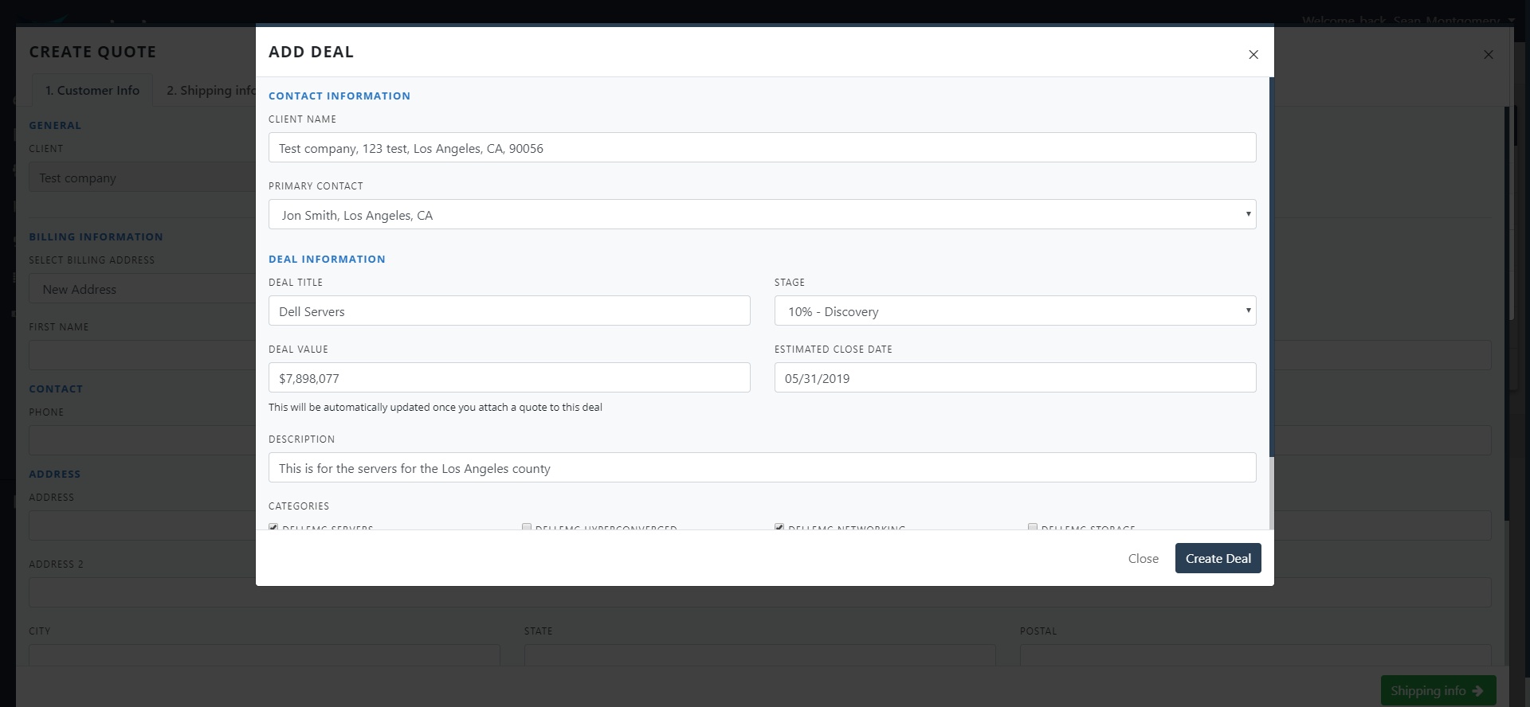This screenshot has width=1530, height=707.
Task: Click into the Description field about Los Angeles county
Action: 762,467
